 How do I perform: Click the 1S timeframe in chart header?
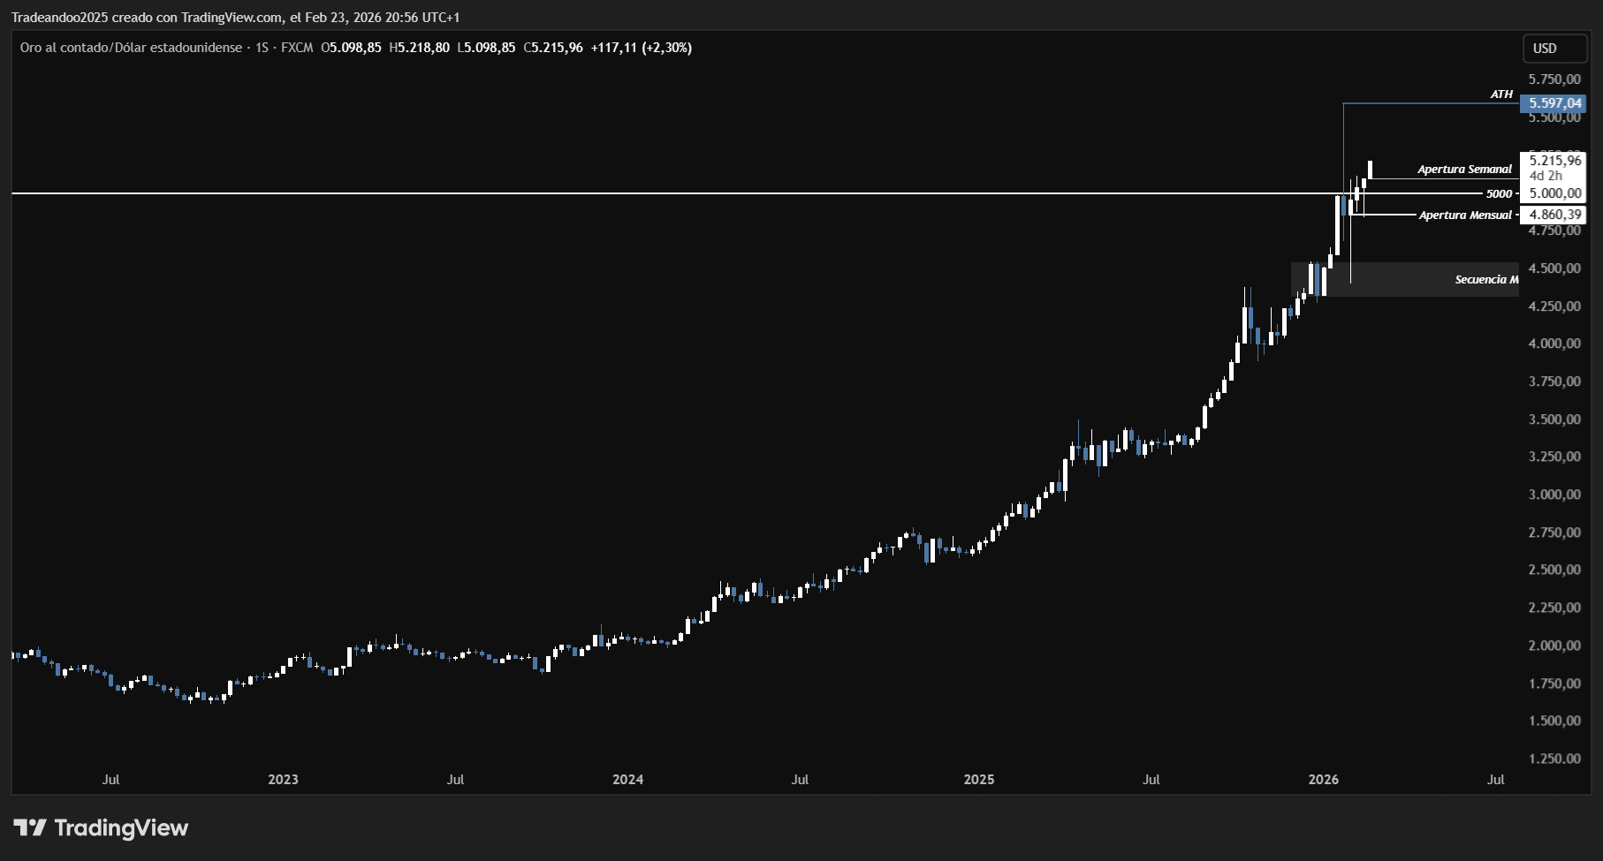[262, 48]
